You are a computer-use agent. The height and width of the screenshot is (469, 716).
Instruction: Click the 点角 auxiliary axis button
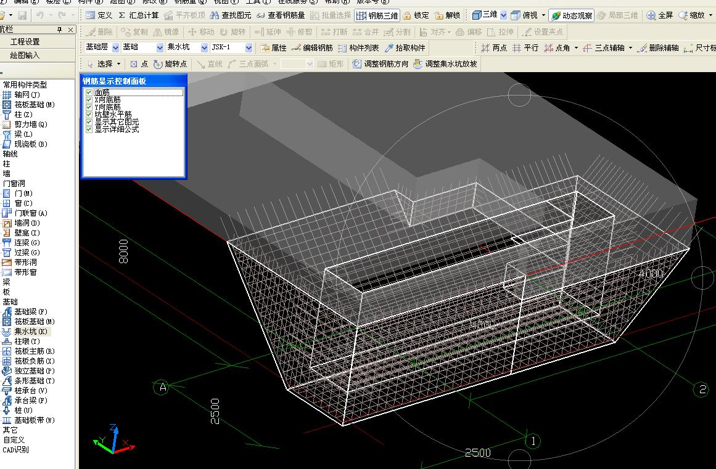(557, 48)
